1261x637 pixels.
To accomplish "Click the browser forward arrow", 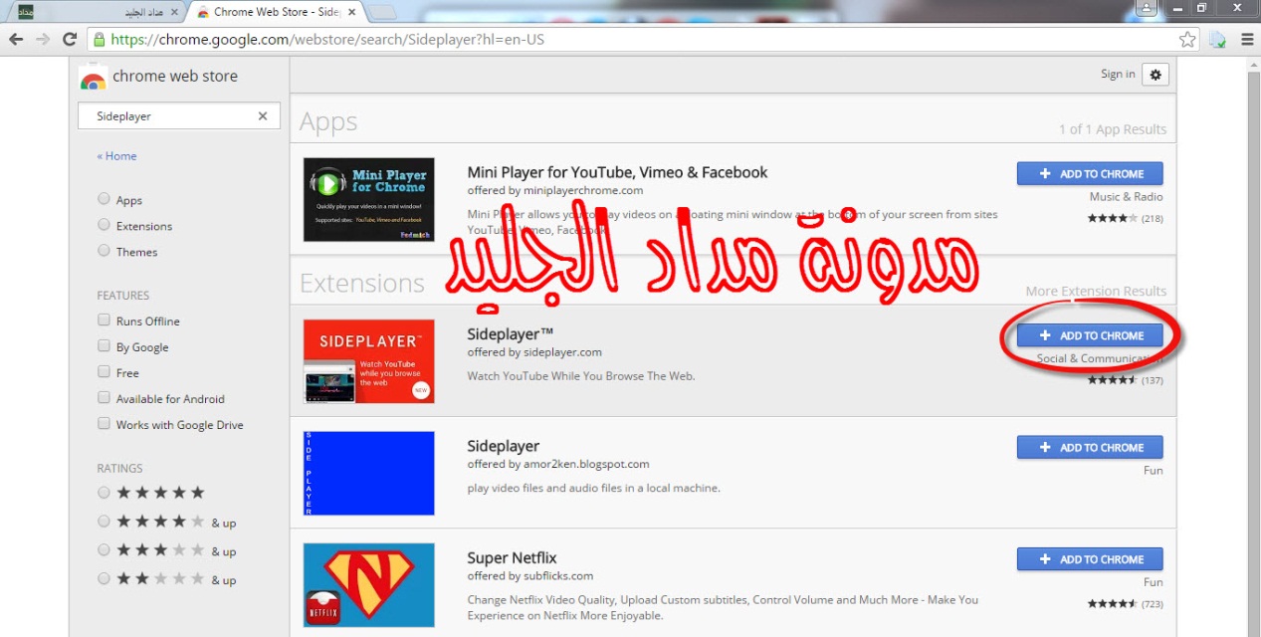I will [x=43, y=40].
